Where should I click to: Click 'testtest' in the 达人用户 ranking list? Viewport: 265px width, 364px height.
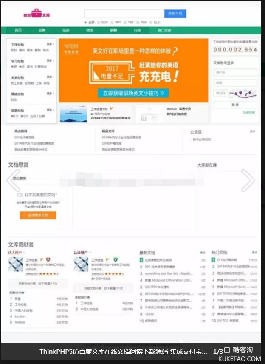point(20,322)
